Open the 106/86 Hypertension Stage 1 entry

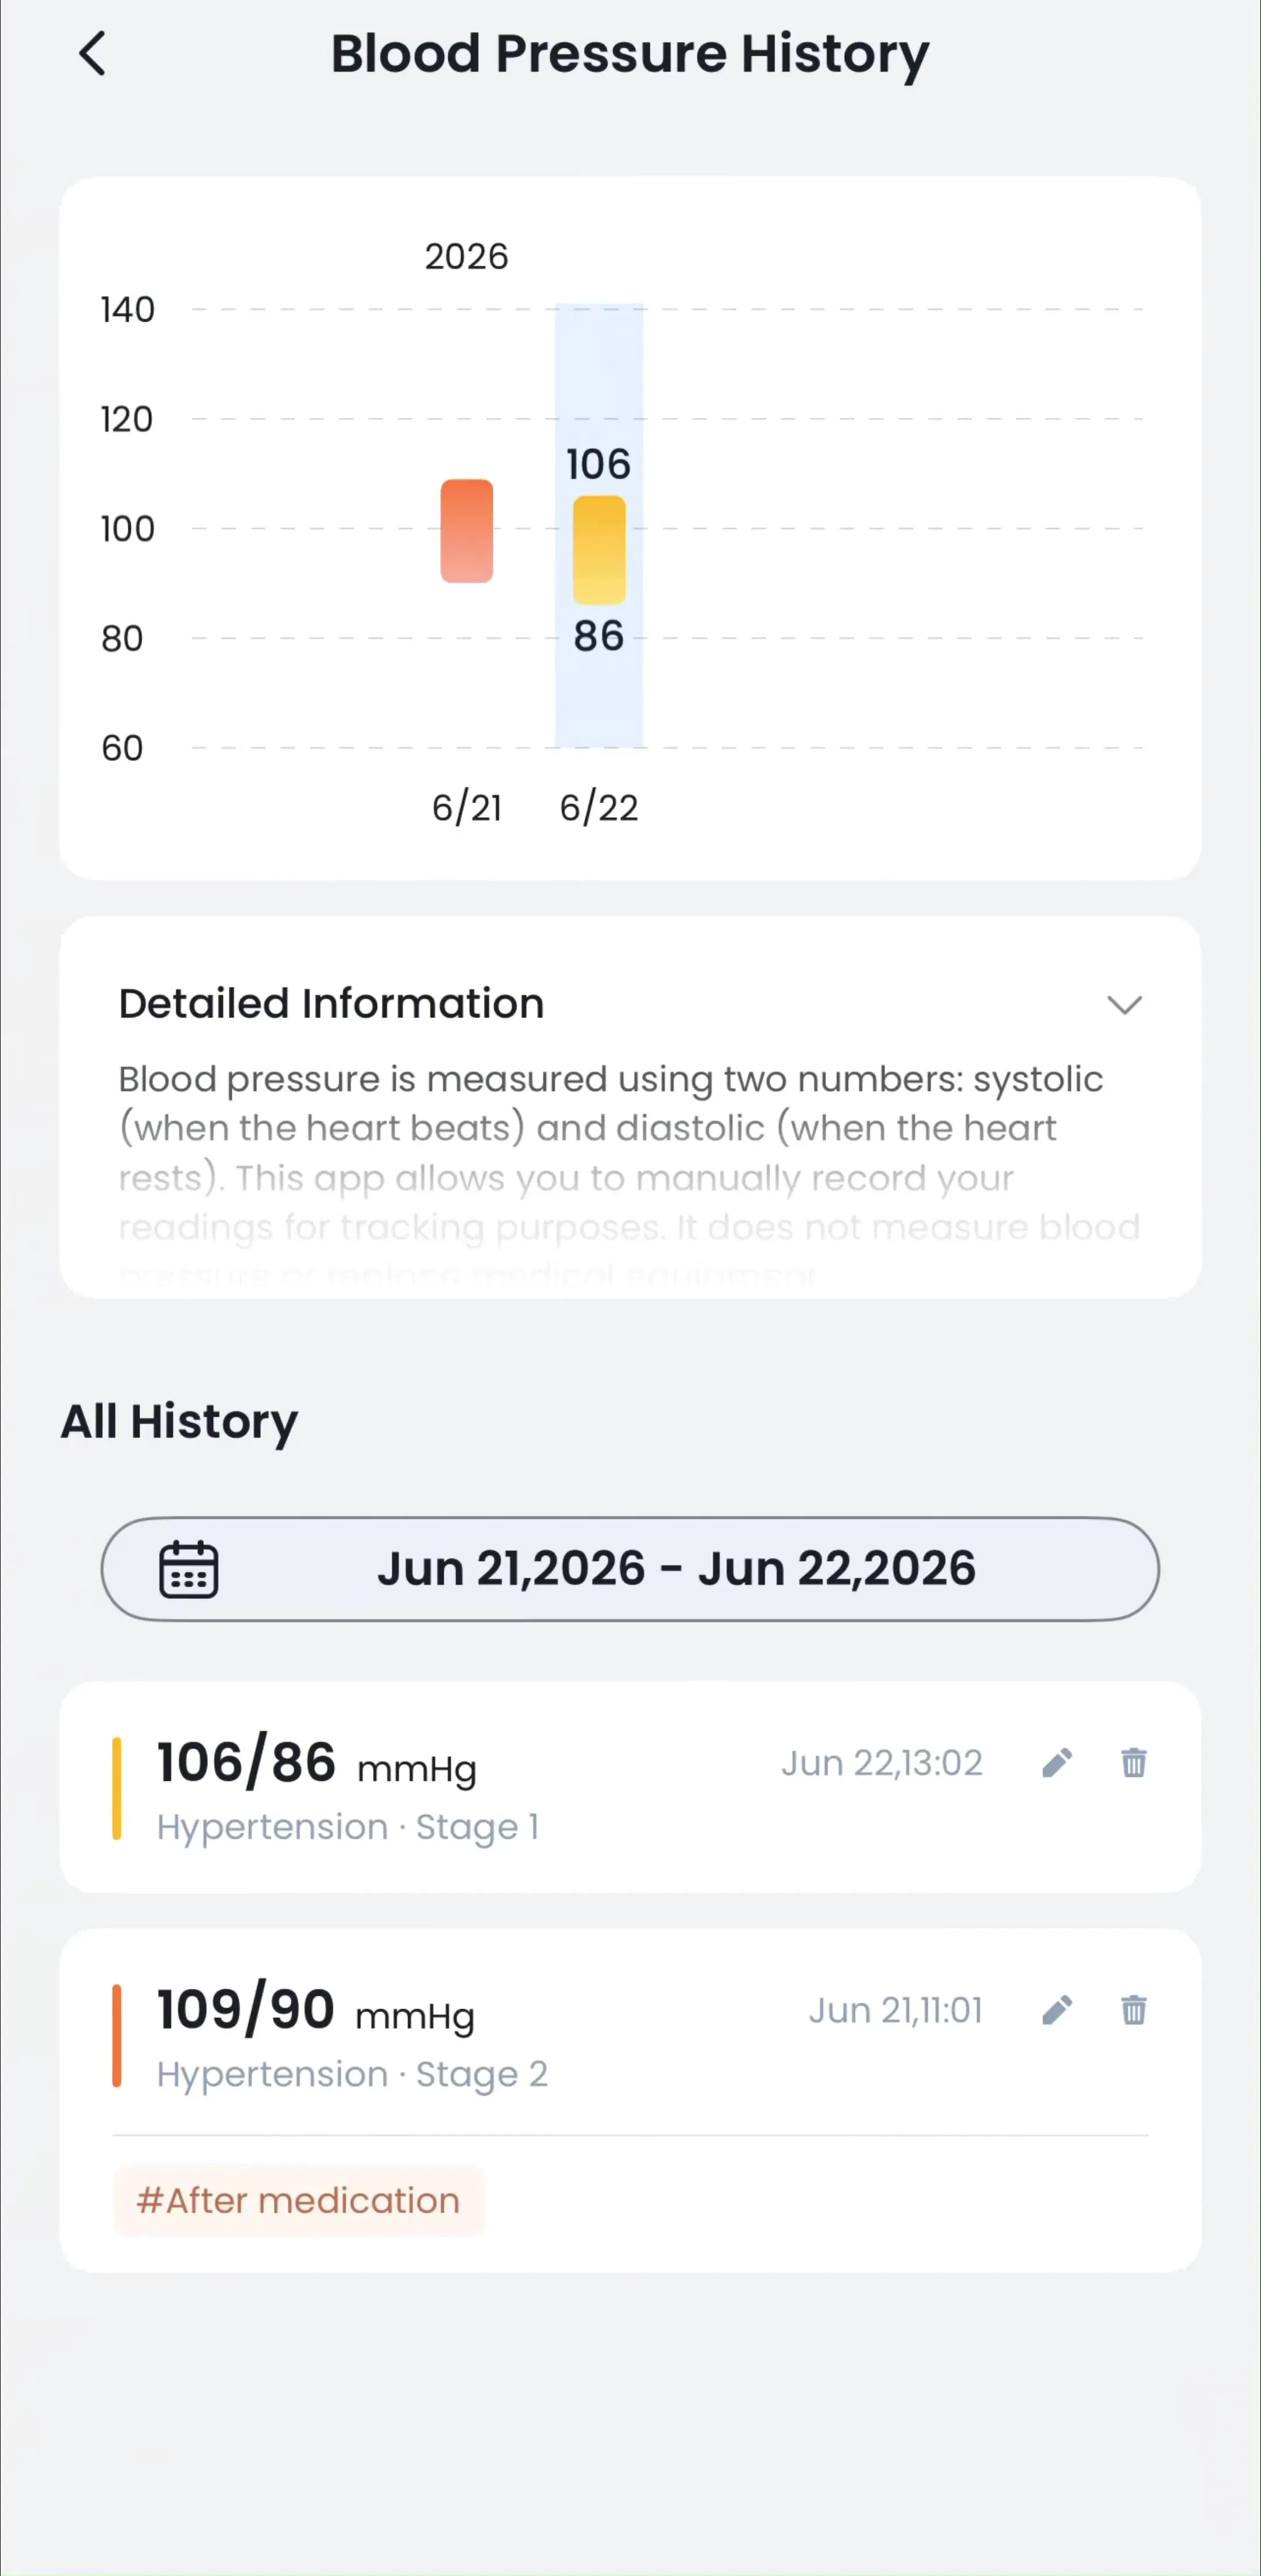click(x=630, y=1787)
